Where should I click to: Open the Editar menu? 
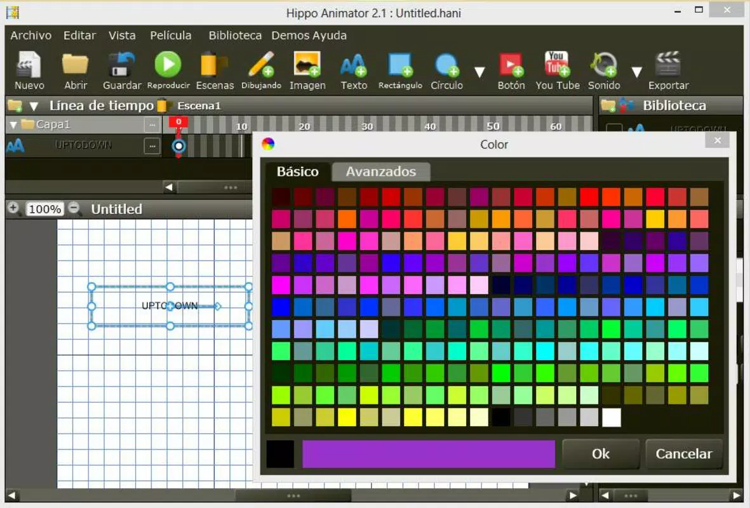[79, 36]
